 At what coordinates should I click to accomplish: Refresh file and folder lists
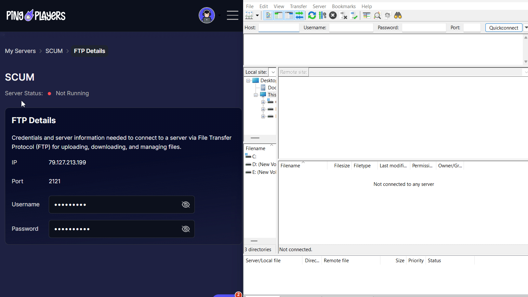[312, 15]
